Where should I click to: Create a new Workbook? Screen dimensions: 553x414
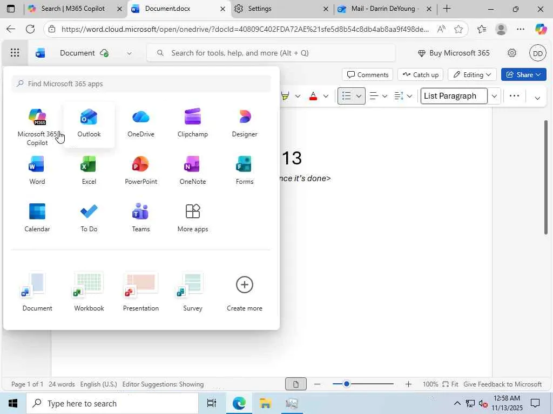pos(89,292)
